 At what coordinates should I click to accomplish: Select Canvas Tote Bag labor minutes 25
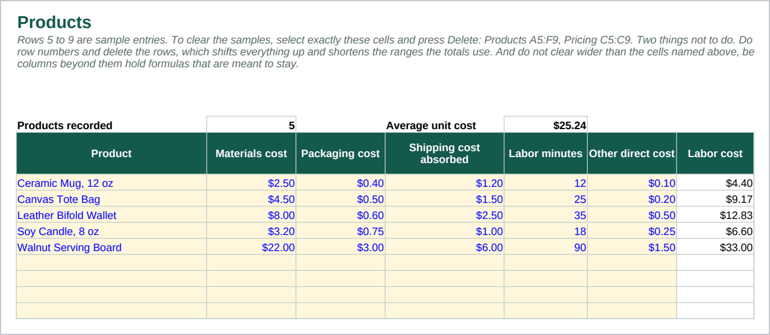545,199
